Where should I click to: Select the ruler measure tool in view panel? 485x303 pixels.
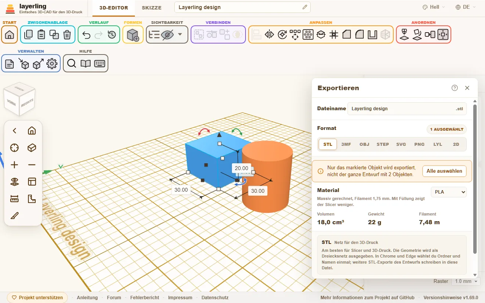tap(14, 198)
